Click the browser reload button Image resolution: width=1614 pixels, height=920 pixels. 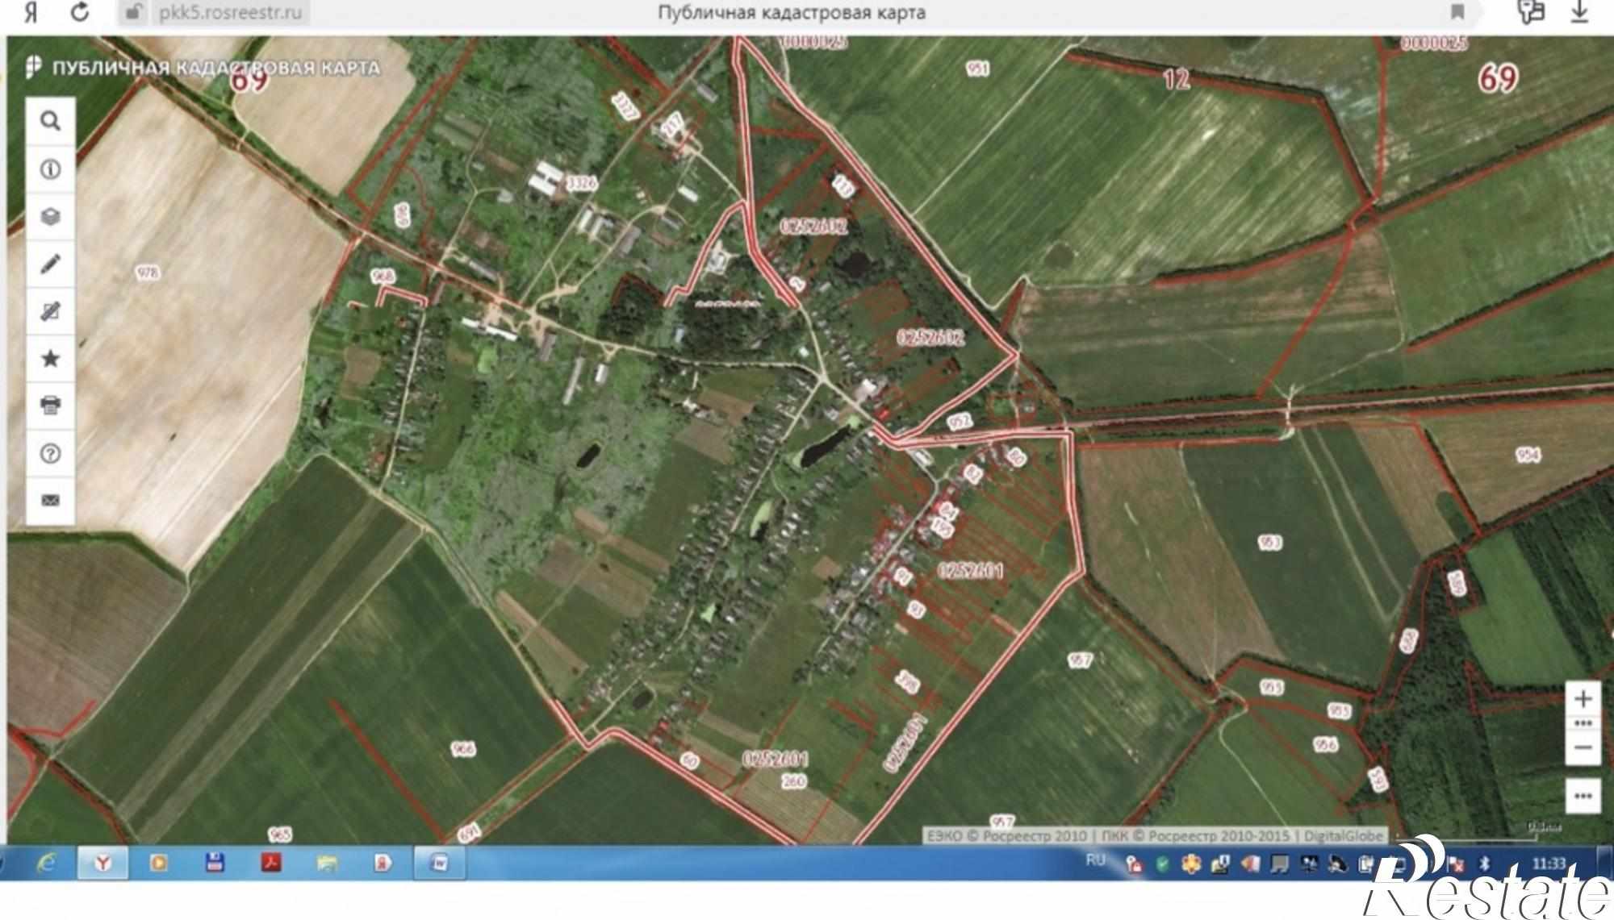79,12
